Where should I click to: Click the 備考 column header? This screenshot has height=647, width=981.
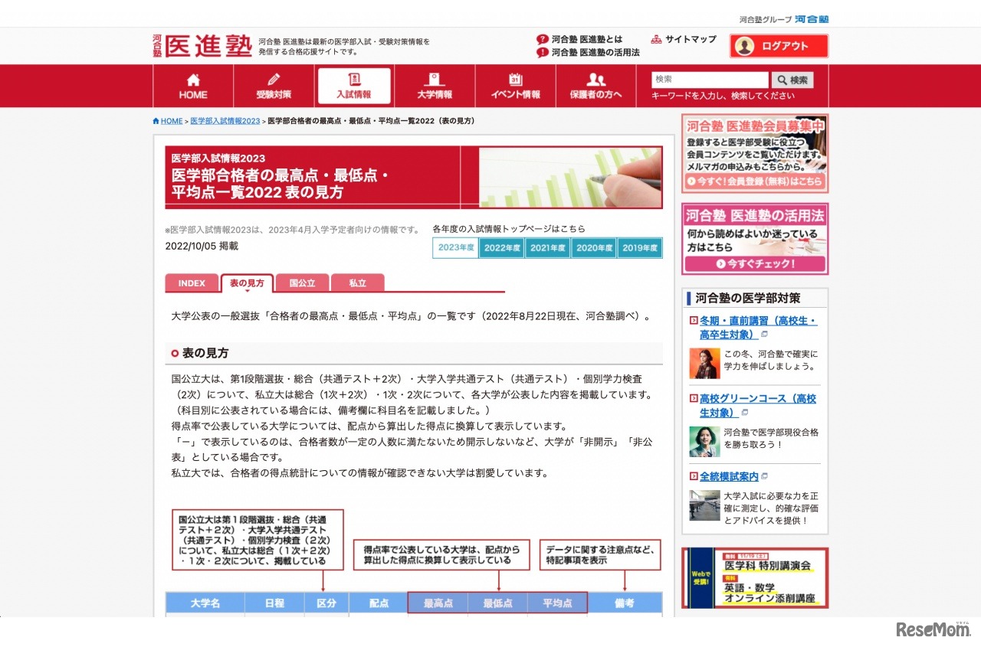[x=625, y=603]
